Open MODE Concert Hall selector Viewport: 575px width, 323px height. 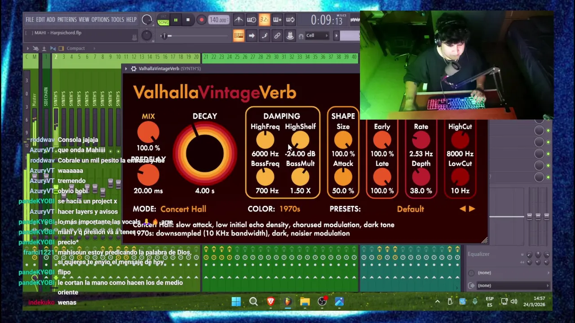pos(183,209)
